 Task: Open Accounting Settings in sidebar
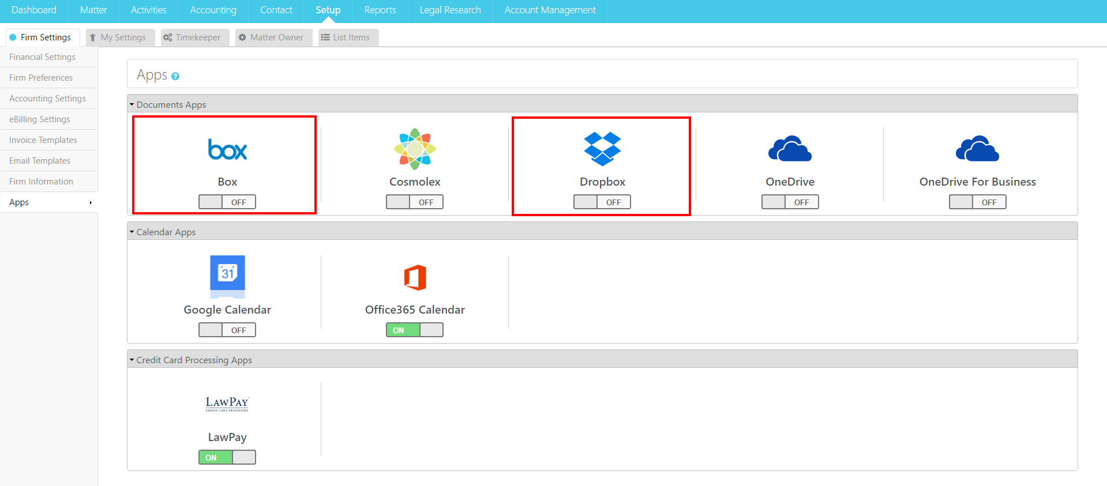tap(49, 99)
